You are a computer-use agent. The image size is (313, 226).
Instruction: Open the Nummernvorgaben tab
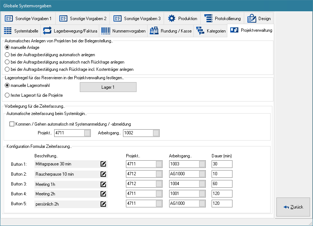123,31
